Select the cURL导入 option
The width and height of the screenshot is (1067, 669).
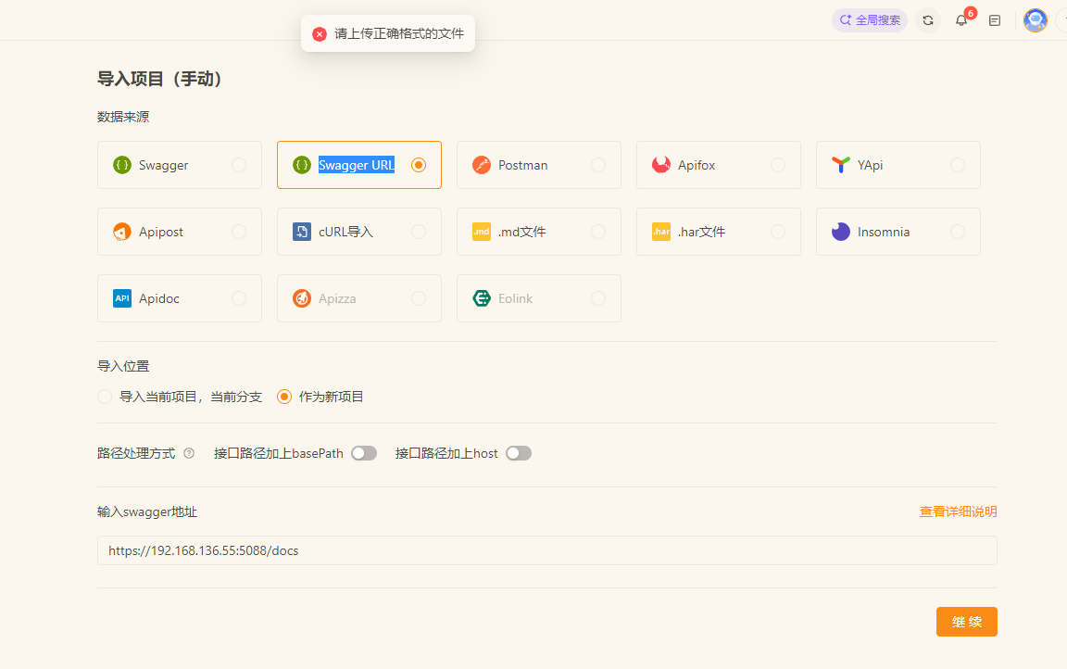(x=358, y=231)
